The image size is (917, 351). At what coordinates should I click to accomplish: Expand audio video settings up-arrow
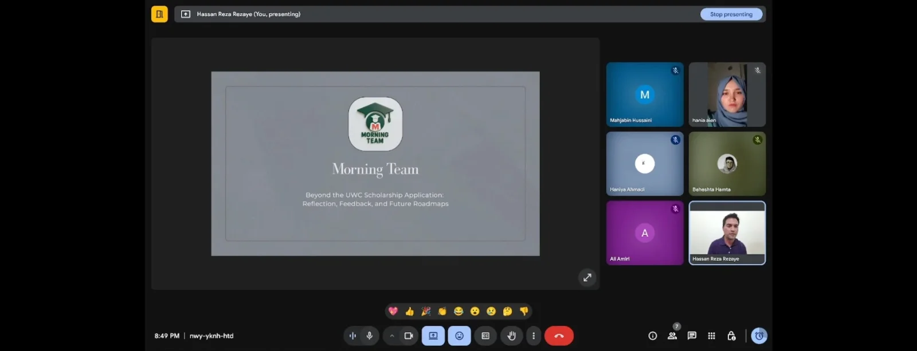point(391,336)
